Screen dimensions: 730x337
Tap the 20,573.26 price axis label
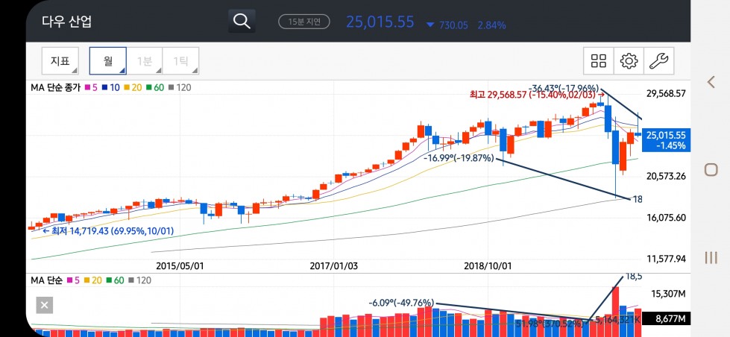(x=666, y=176)
